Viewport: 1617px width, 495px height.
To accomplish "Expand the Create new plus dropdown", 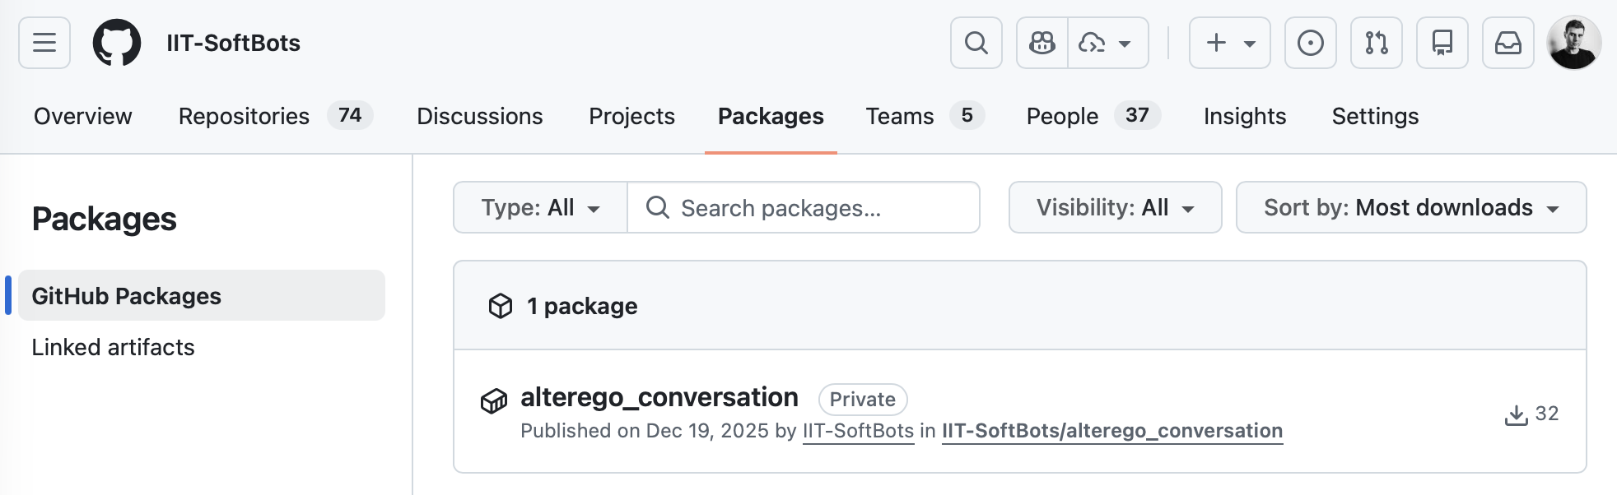I will click(1230, 43).
